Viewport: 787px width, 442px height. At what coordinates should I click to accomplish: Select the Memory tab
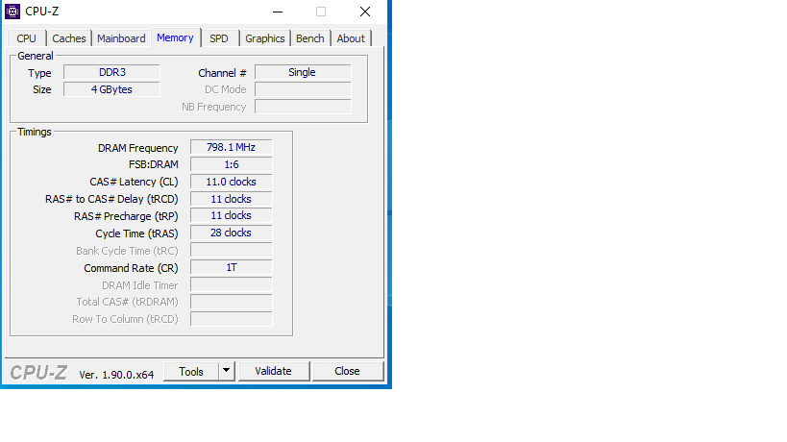[175, 37]
